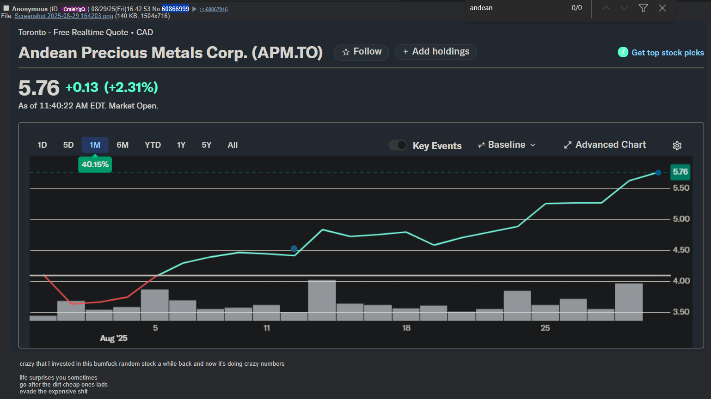
Task: Click the green lightning stock picks icon
Action: click(x=623, y=52)
